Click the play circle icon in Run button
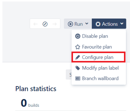 pyautogui.click(x=70, y=24)
